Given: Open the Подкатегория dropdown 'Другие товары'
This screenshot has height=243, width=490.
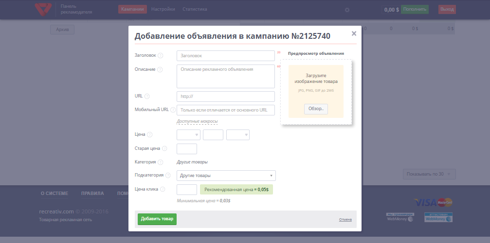Looking at the screenshot, I should pos(226,176).
